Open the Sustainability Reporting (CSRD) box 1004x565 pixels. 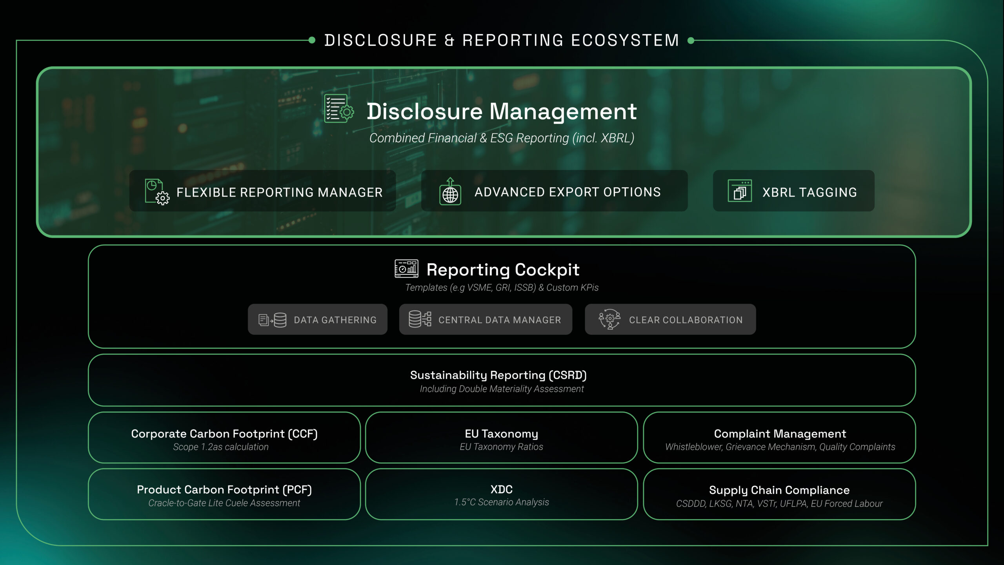(x=502, y=380)
